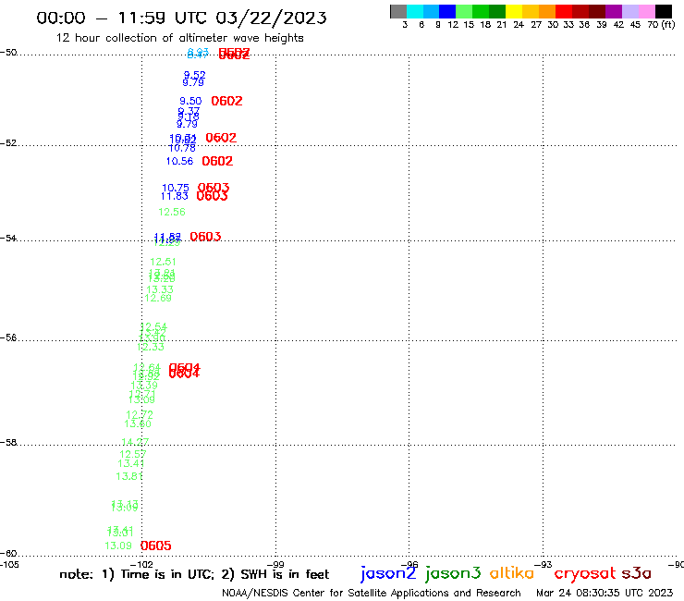Click the 10.56 wave height value
The height and width of the screenshot is (601, 684).
pos(179,161)
